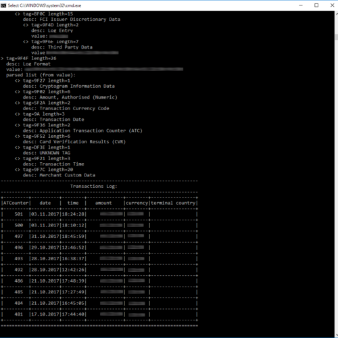Click 'Cryptogram Information Data' description line
Viewport: 338px width, 338px height.
pos(69,86)
